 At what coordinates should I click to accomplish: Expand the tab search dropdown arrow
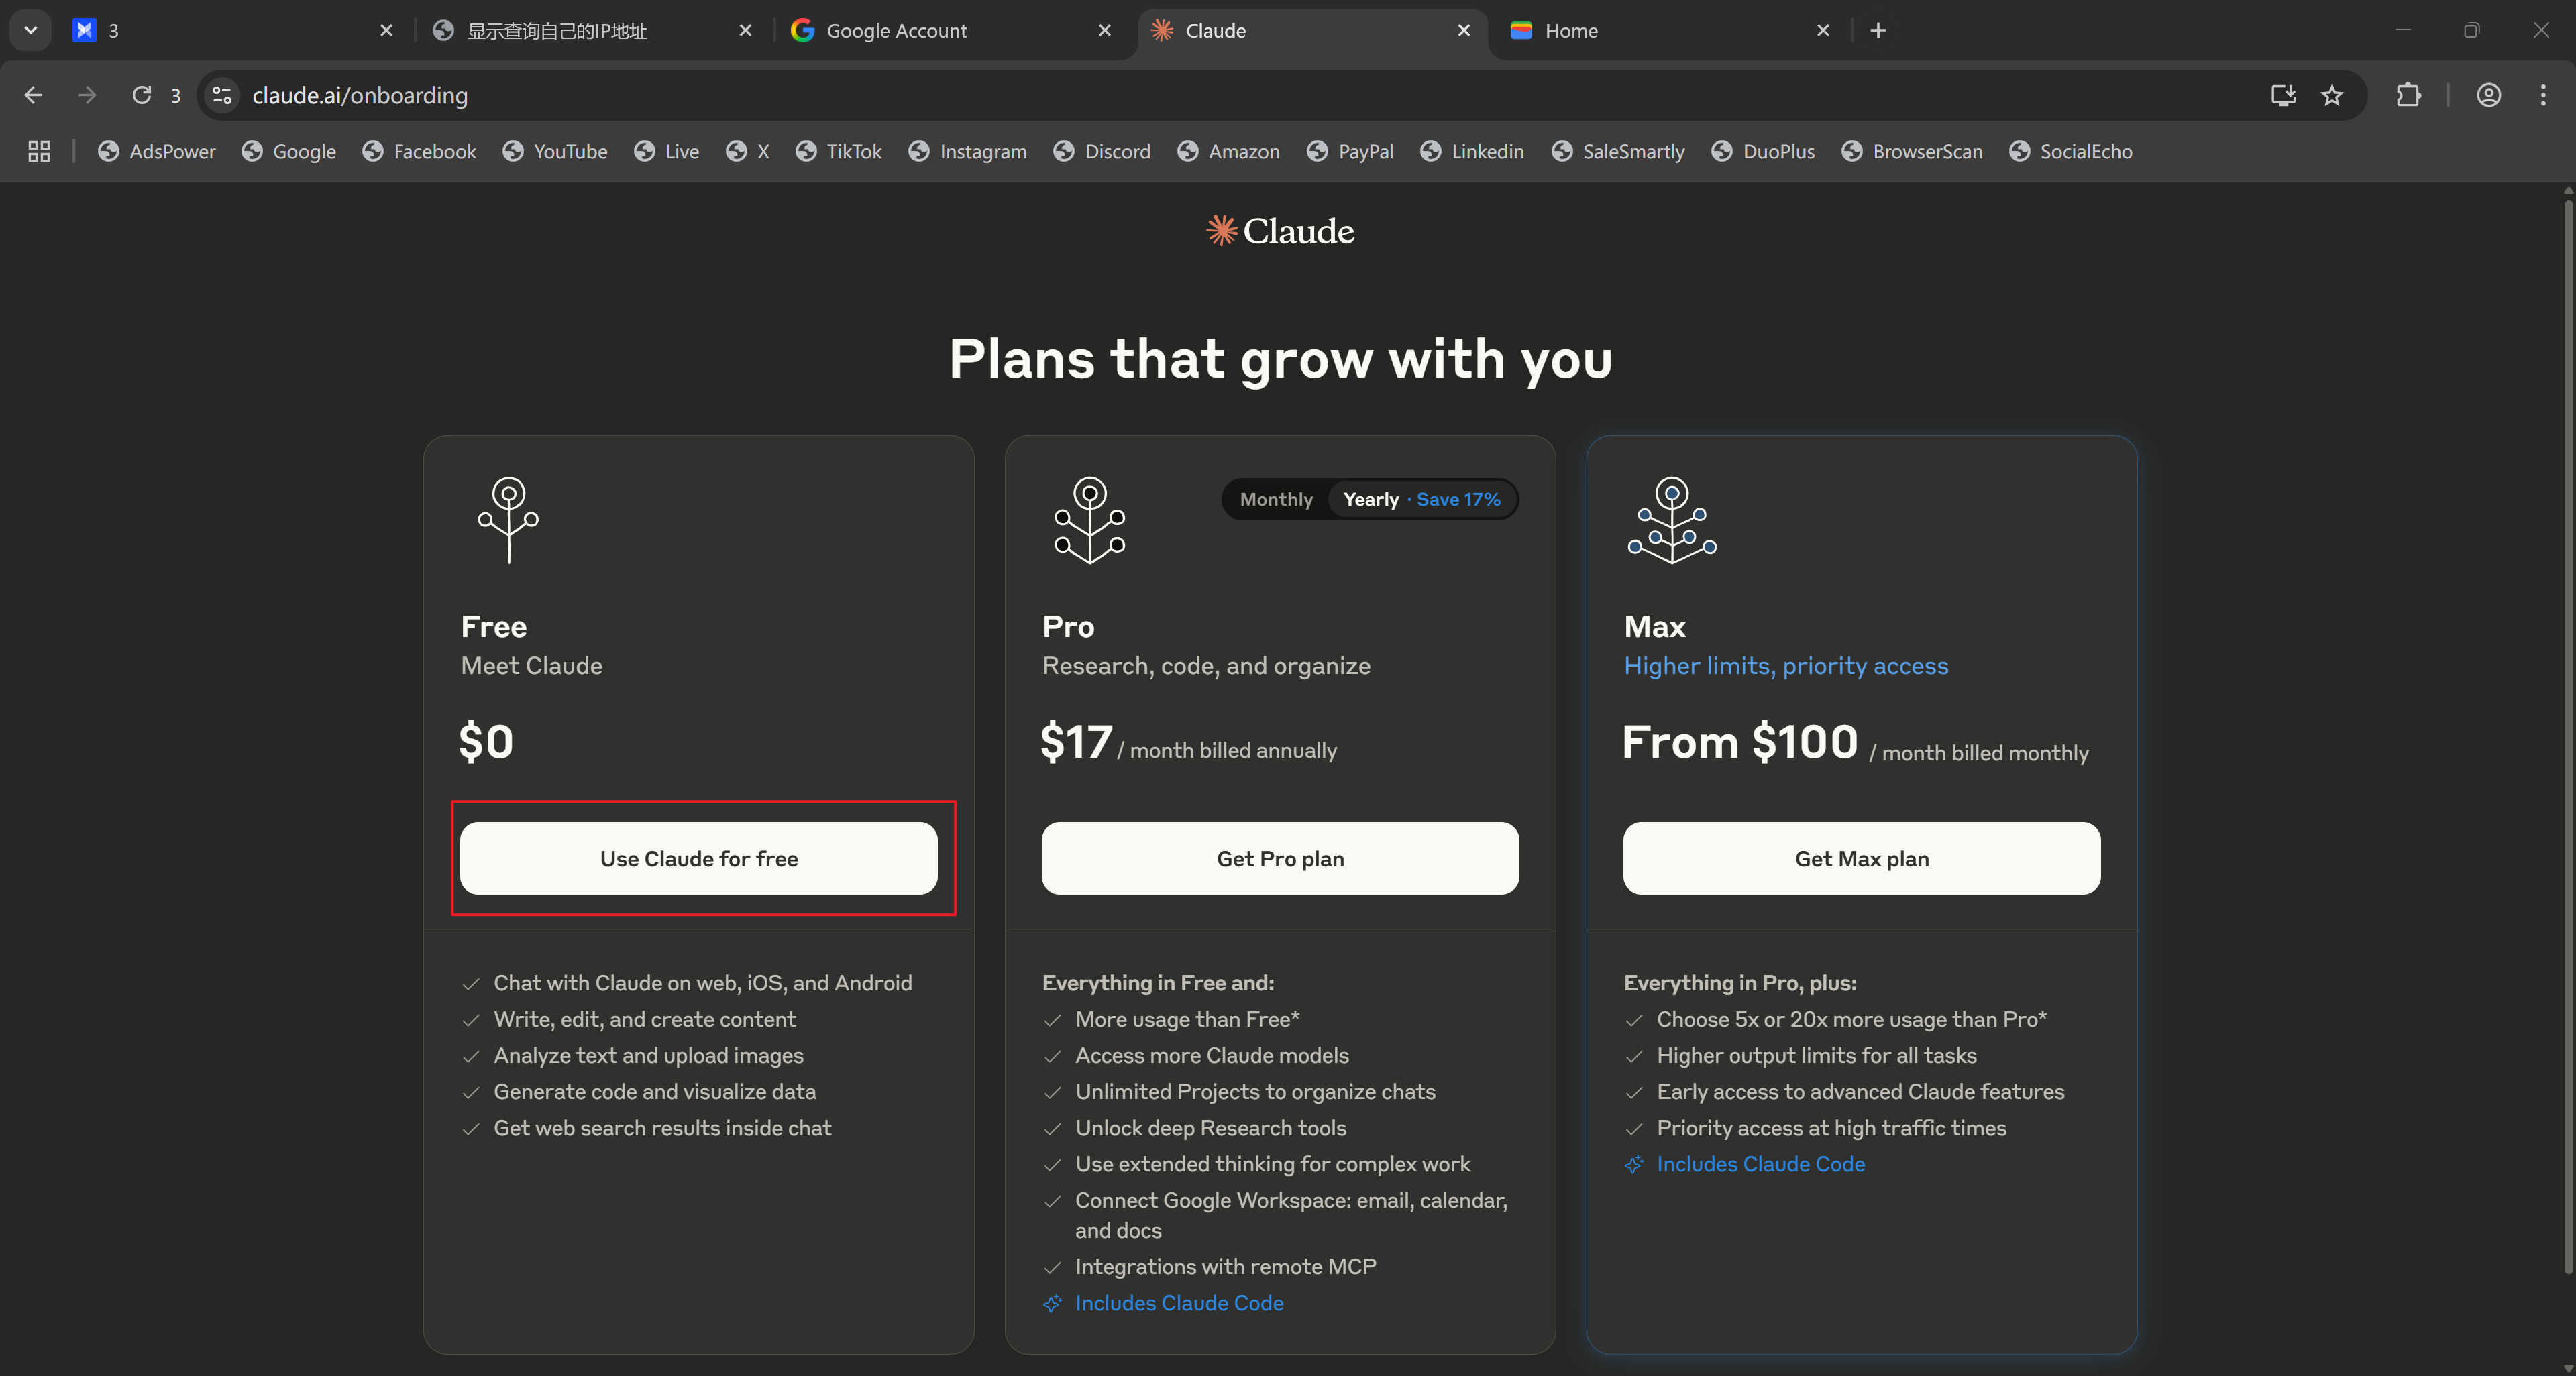pos(31,30)
